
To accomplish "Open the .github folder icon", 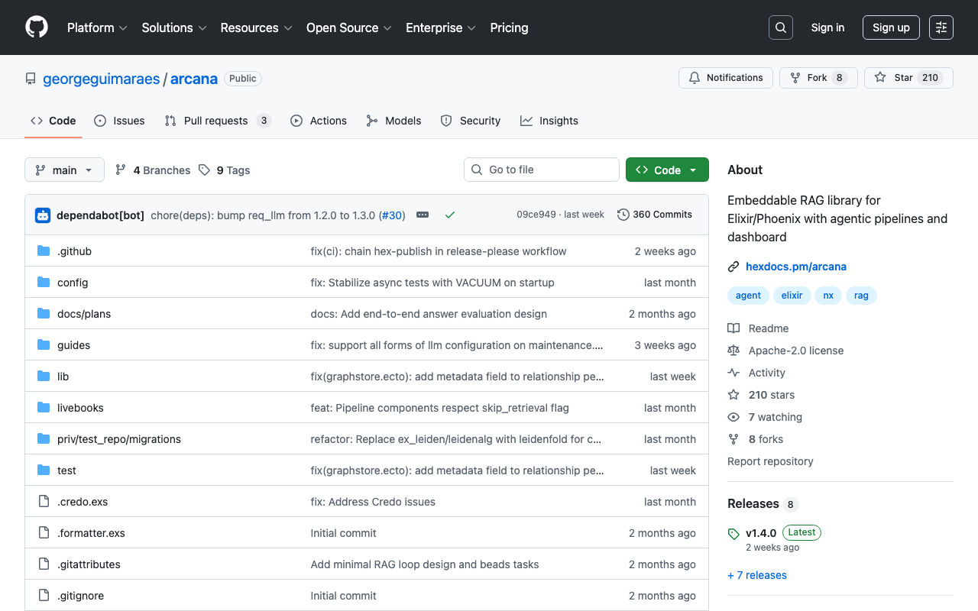I will click(x=43, y=251).
